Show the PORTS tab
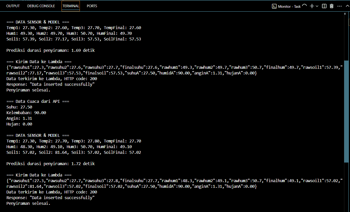This screenshot has height=212, width=350. (92, 6)
